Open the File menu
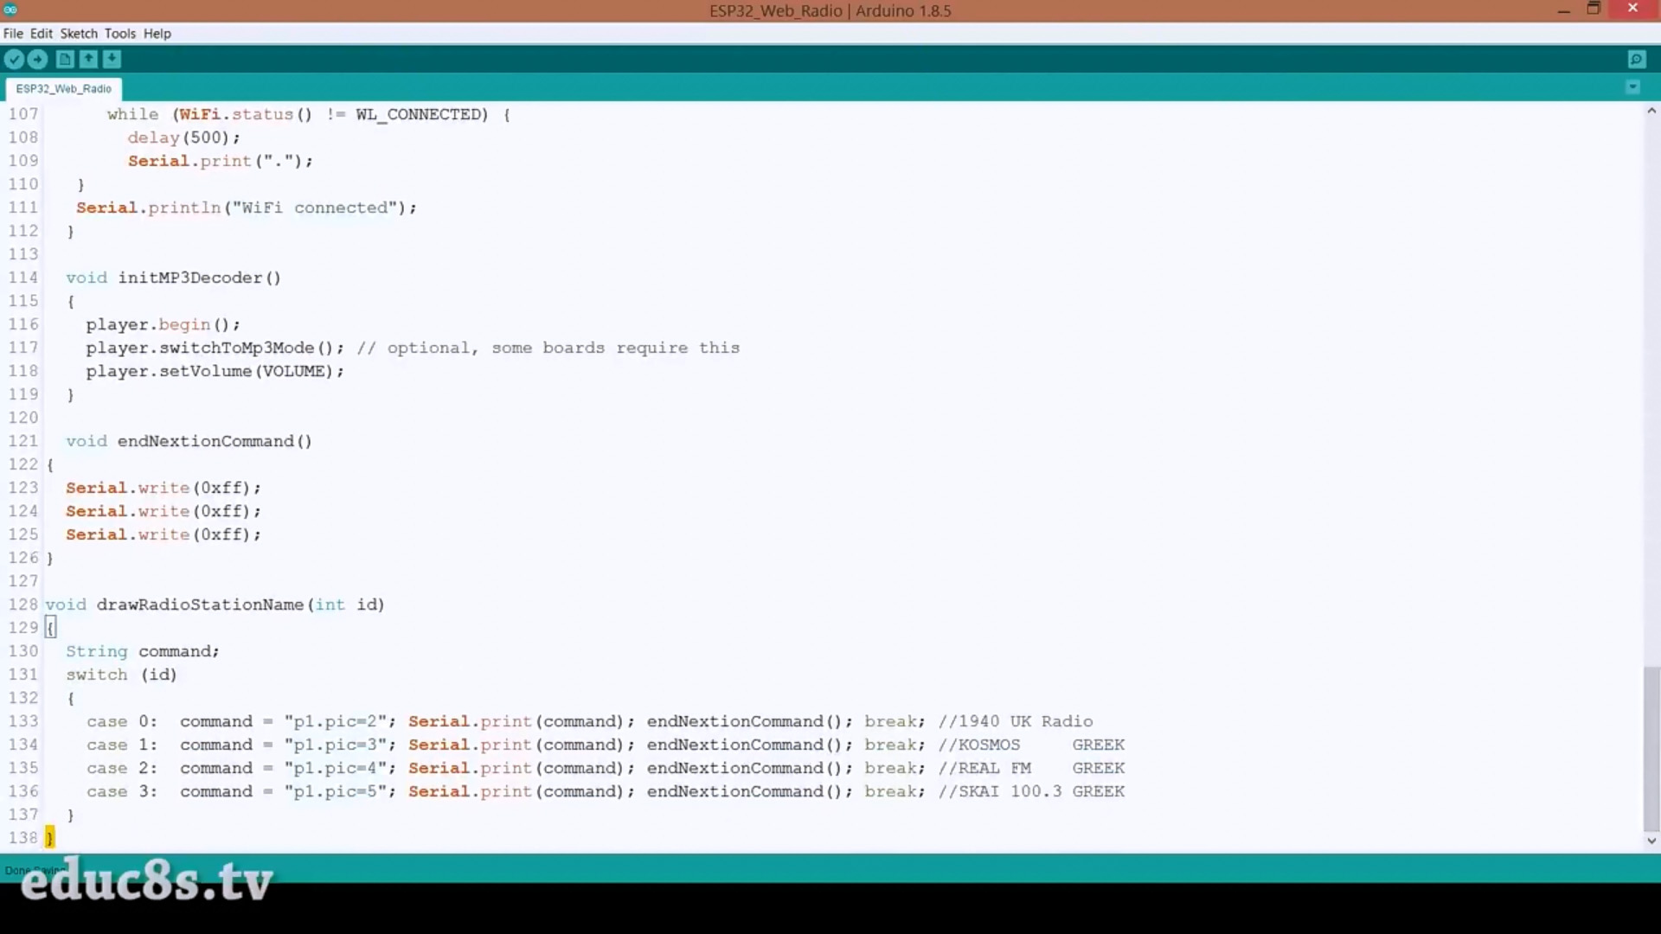The height and width of the screenshot is (934, 1661). 13,33
